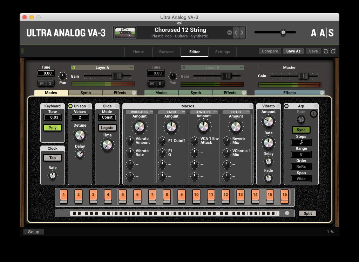359x262 pixels.
Task: Open the Arp Order RnRx dropdown
Action: click(x=301, y=167)
